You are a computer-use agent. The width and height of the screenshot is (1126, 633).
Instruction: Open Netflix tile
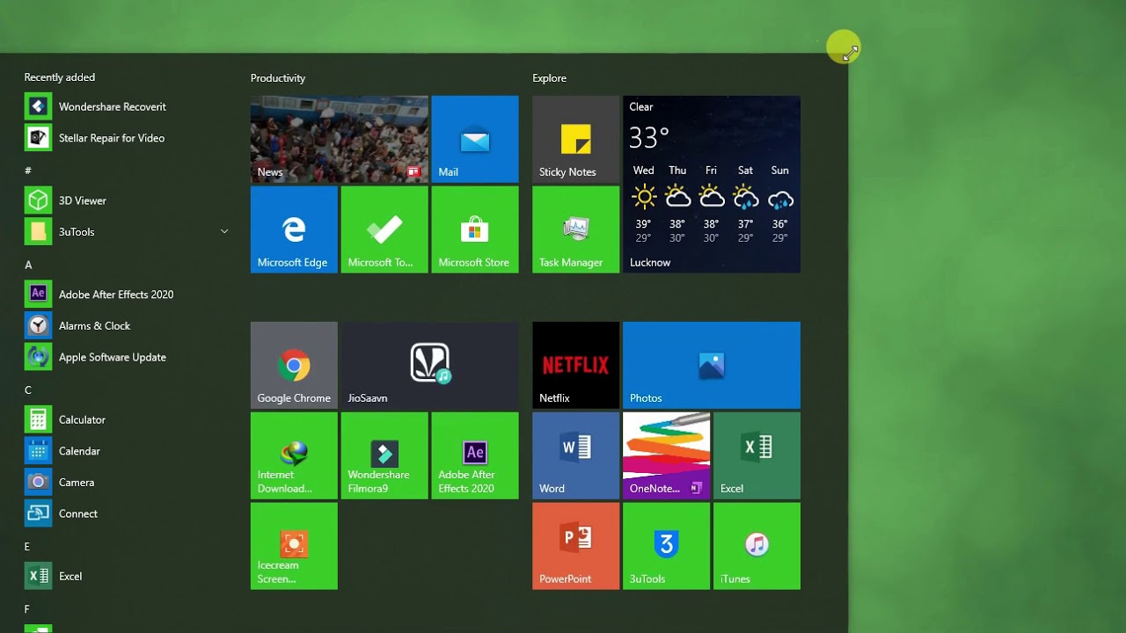tap(575, 365)
